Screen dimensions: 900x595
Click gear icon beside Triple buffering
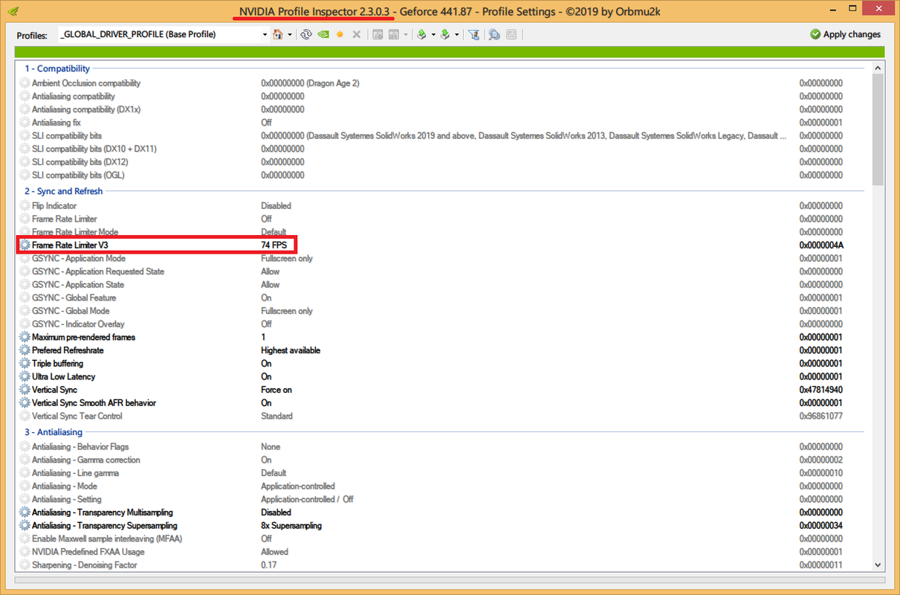point(25,364)
